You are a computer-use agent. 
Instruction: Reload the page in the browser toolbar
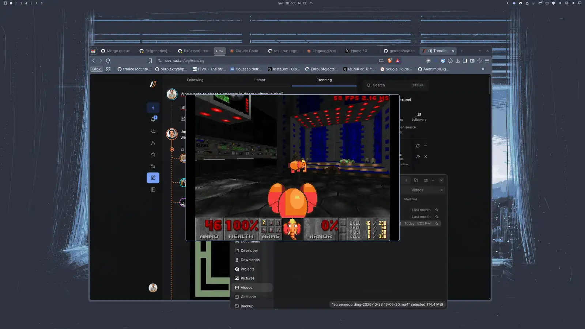[x=108, y=61]
